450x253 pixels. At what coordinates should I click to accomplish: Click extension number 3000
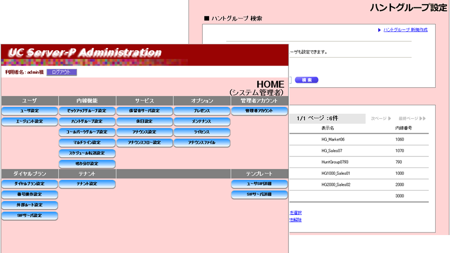point(399,196)
